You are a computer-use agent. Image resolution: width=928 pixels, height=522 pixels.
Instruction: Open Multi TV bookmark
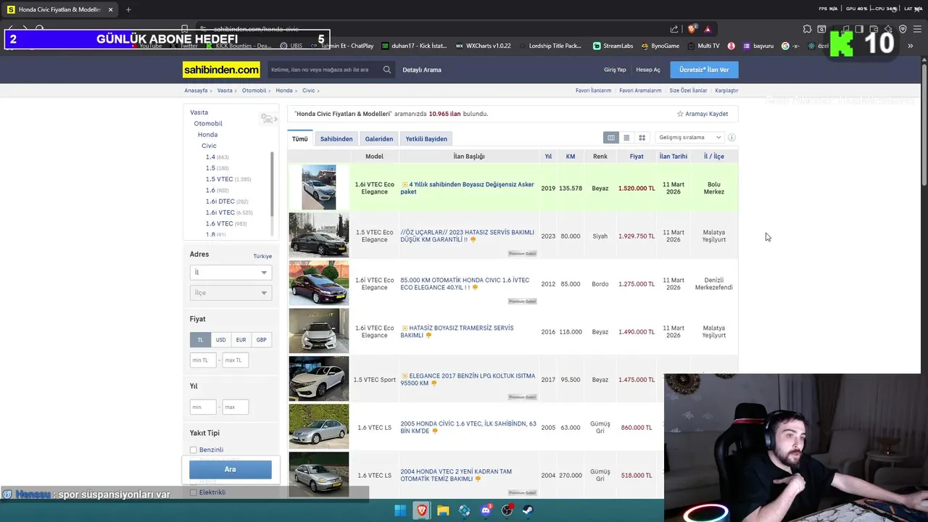[x=703, y=46]
